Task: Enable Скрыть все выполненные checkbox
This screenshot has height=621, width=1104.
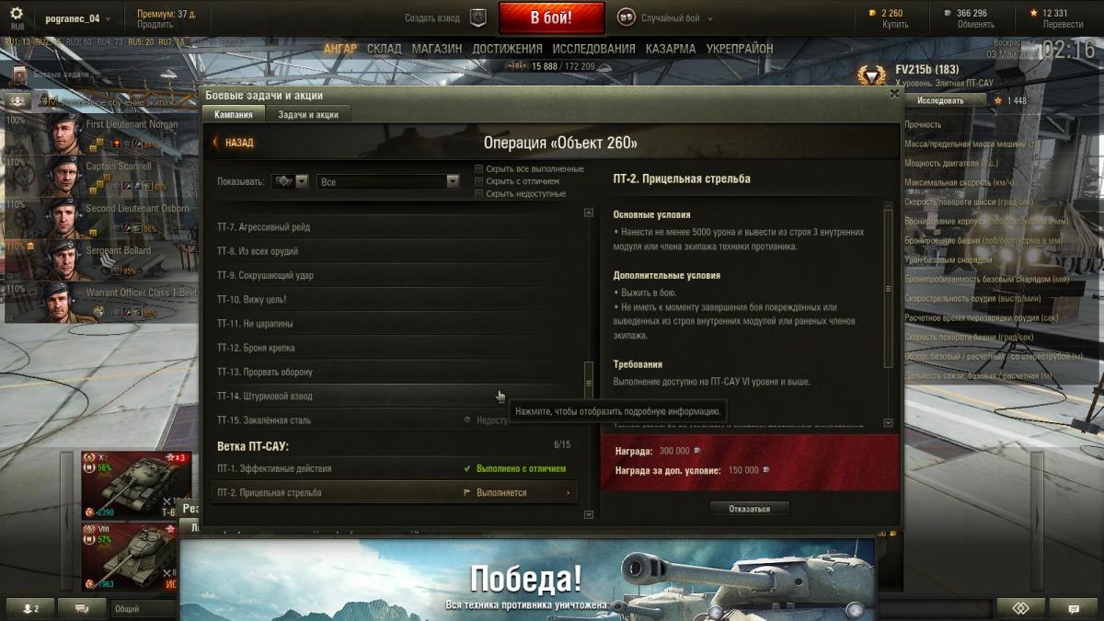Action: click(478, 169)
